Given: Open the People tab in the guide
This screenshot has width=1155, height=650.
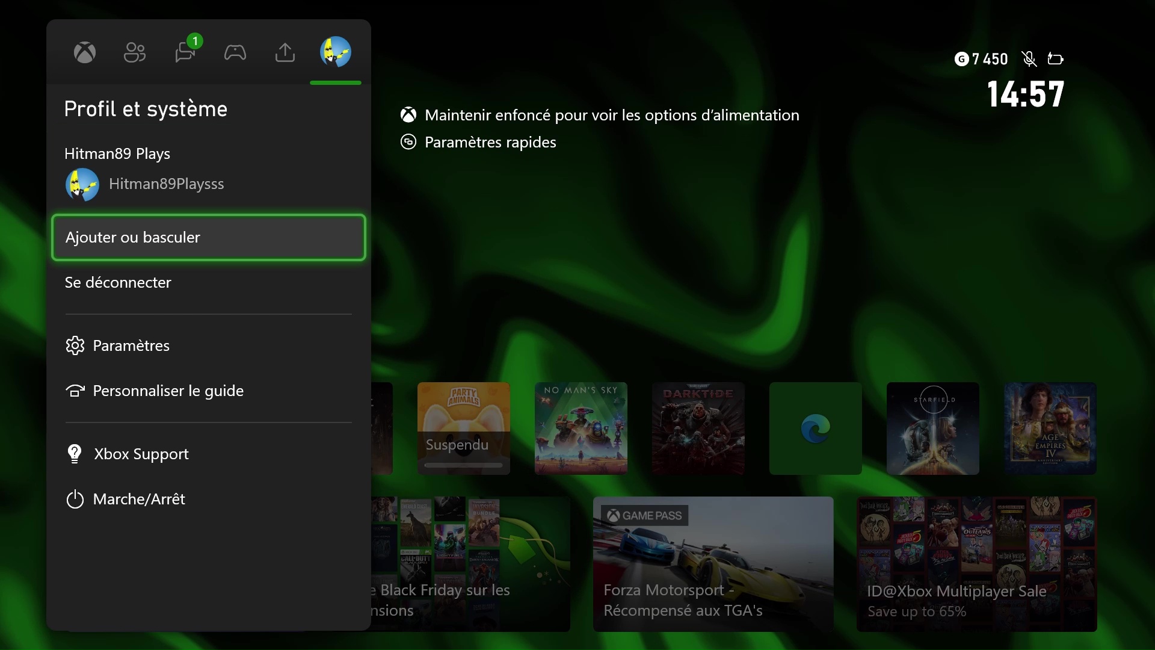Looking at the screenshot, I should (x=135, y=53).
